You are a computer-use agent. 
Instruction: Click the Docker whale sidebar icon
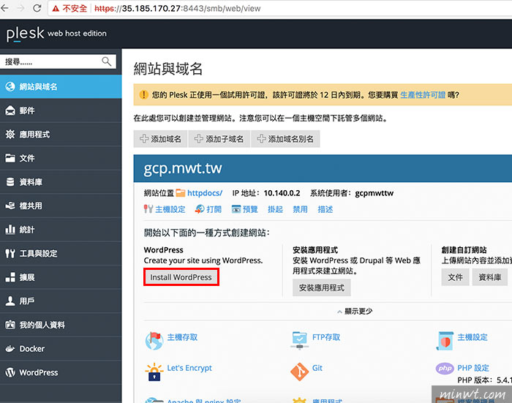coord(10,348)
